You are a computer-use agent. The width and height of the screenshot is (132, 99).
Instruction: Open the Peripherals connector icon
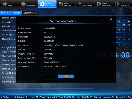coord(80,4)
